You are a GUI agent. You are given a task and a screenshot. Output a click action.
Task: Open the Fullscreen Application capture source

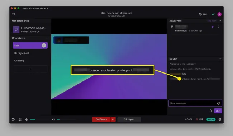pyautogui.click(x=30, y=29)
